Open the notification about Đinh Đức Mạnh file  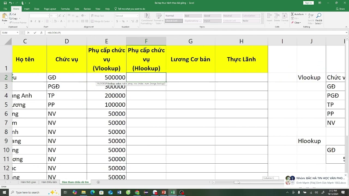315,180
